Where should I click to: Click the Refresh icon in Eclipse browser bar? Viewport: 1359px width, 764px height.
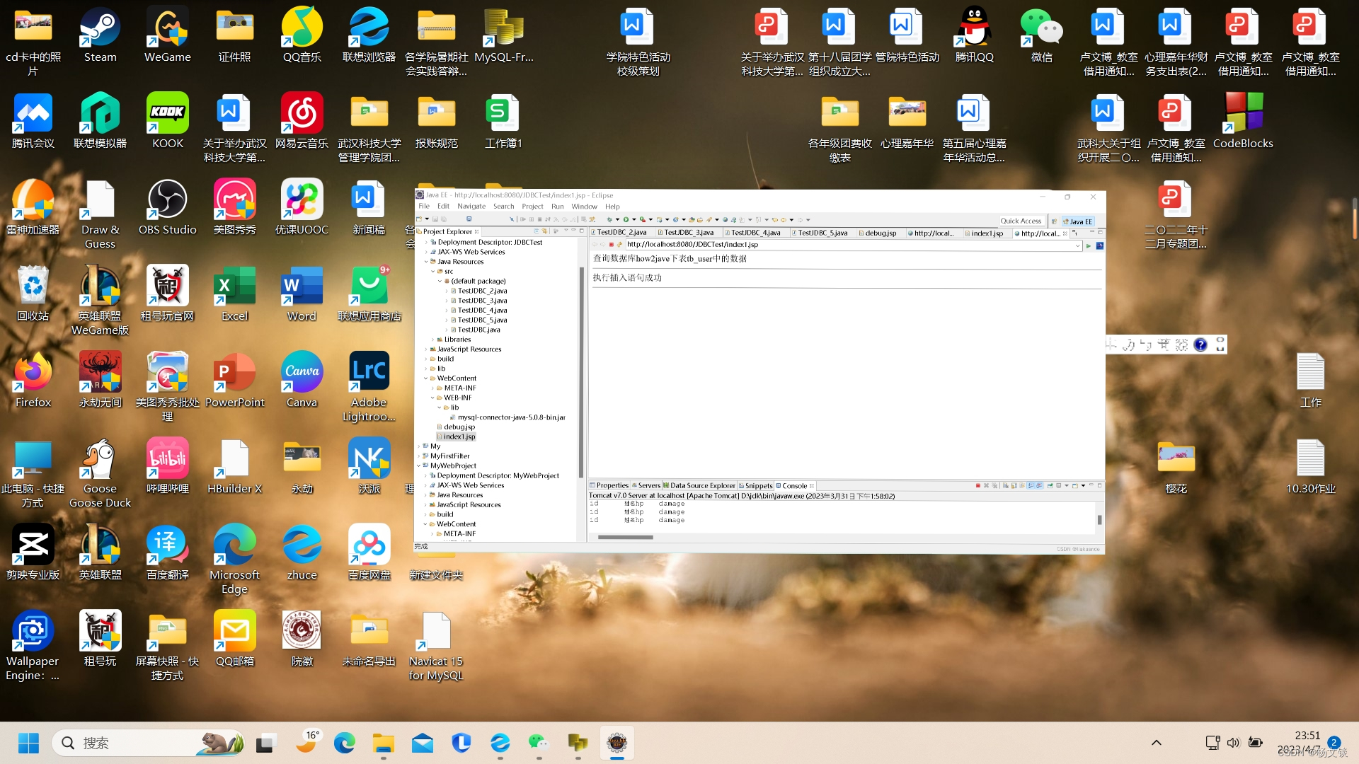tap(619, 245)
